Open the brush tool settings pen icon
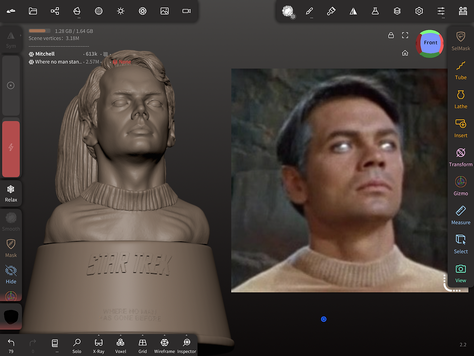The image size is (474, 356). pyautogui.click(x=309, y=11)
